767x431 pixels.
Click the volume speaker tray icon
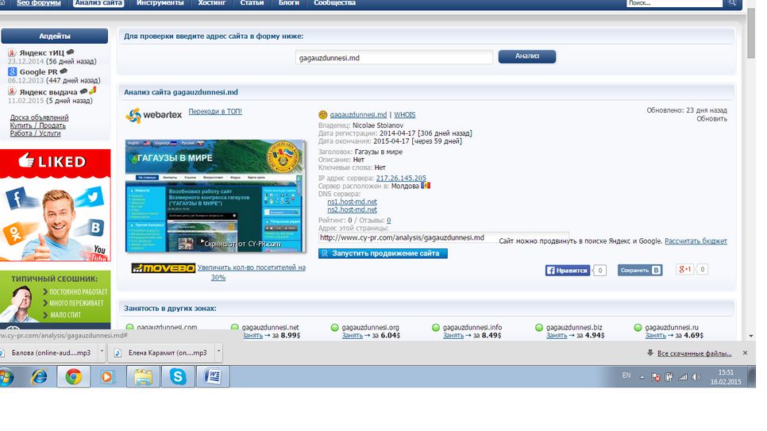[696, 377]
